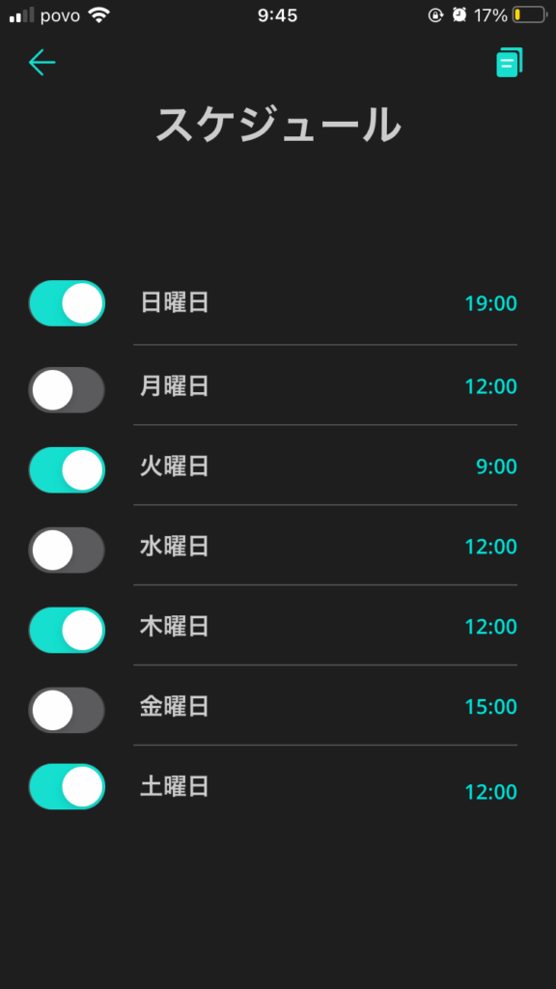556x989 pixels.
Task: Turn on the 金曜日 toggle
Action: click(x=67, y=710)
